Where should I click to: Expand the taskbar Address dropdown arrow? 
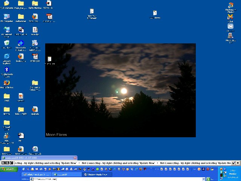204,179
